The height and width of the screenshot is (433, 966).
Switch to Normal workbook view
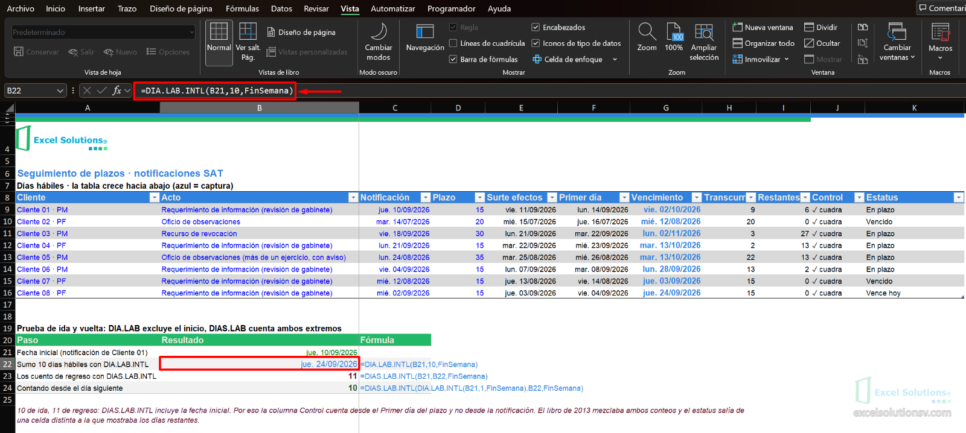219,42
